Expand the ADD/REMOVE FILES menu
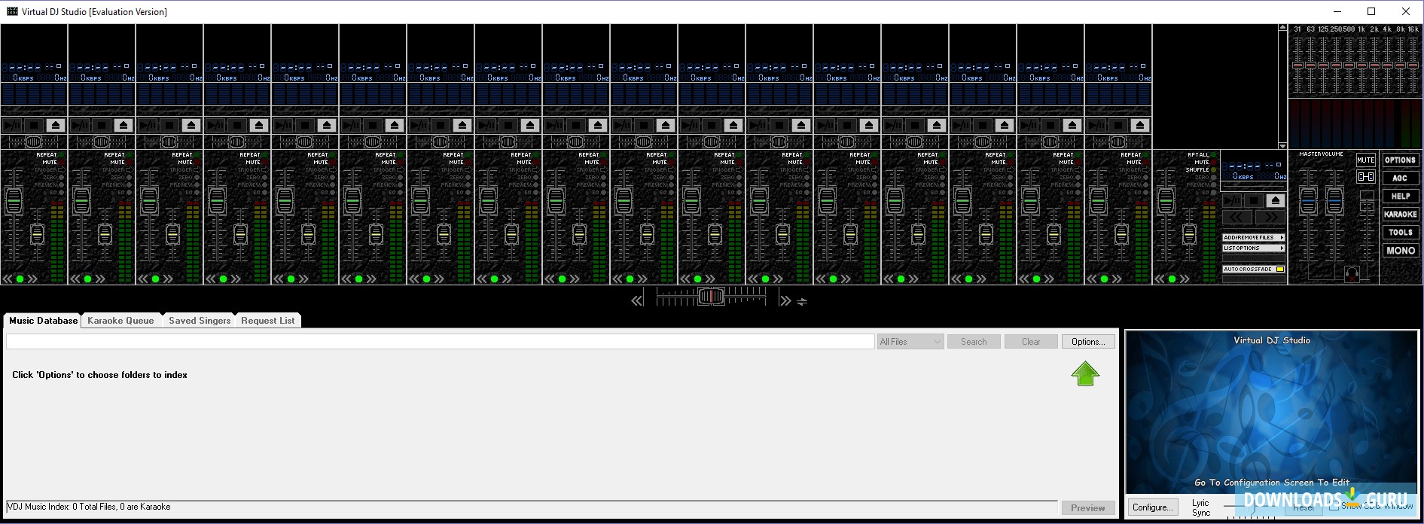 click(1254, 237)
